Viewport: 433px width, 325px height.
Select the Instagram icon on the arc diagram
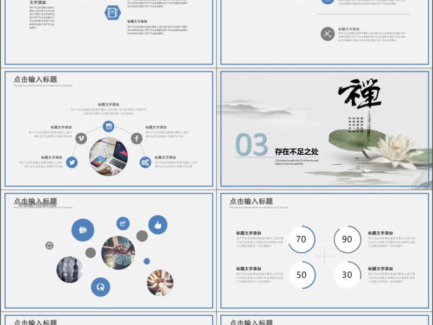click(x=108, y=127)
